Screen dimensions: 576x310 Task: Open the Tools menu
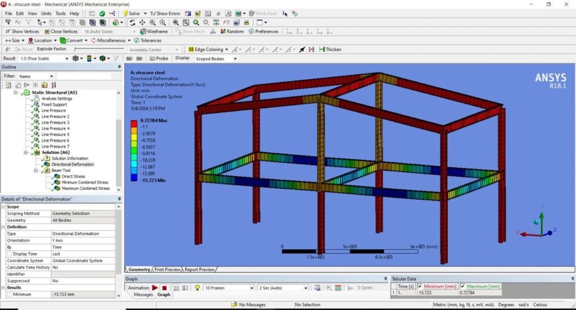coord(60,13)
